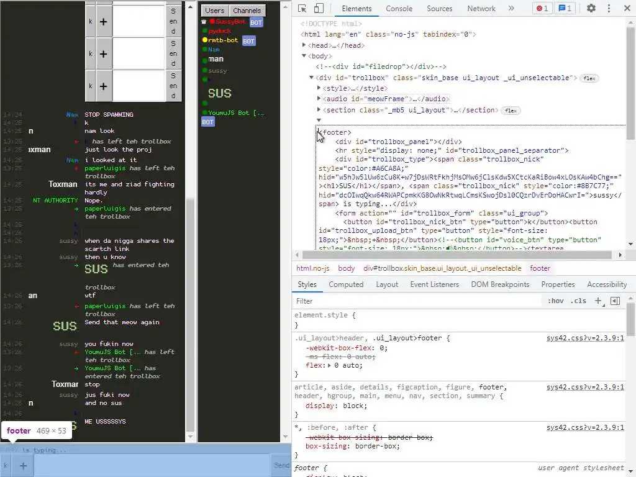This screenshot has width=636, height=477.
Task: Expand the section _mb5 node
Action: coord(319,109)
